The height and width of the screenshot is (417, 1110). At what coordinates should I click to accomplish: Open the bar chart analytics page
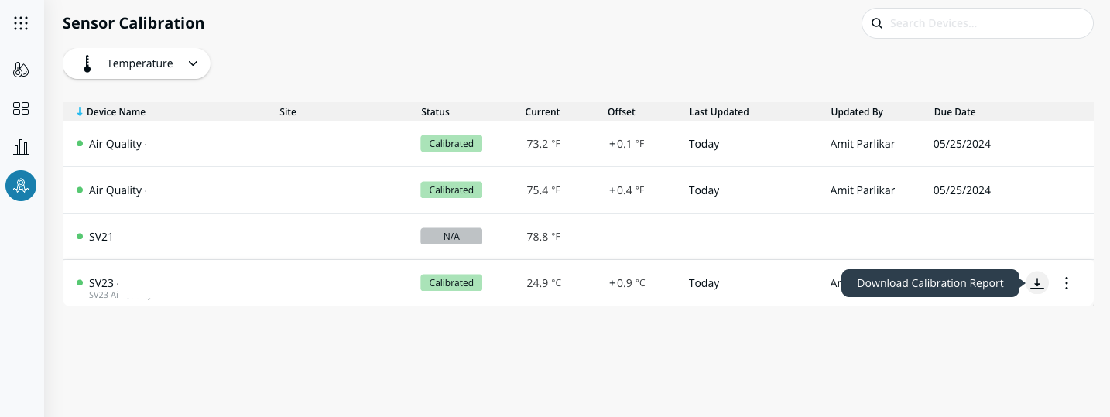(x=21, y=147)
